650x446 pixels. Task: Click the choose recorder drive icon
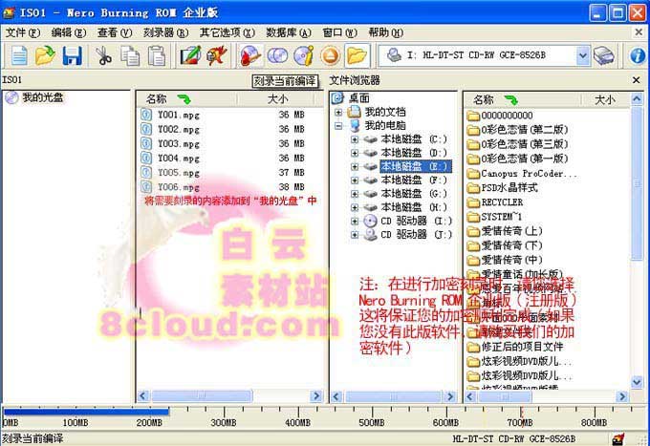603,55
